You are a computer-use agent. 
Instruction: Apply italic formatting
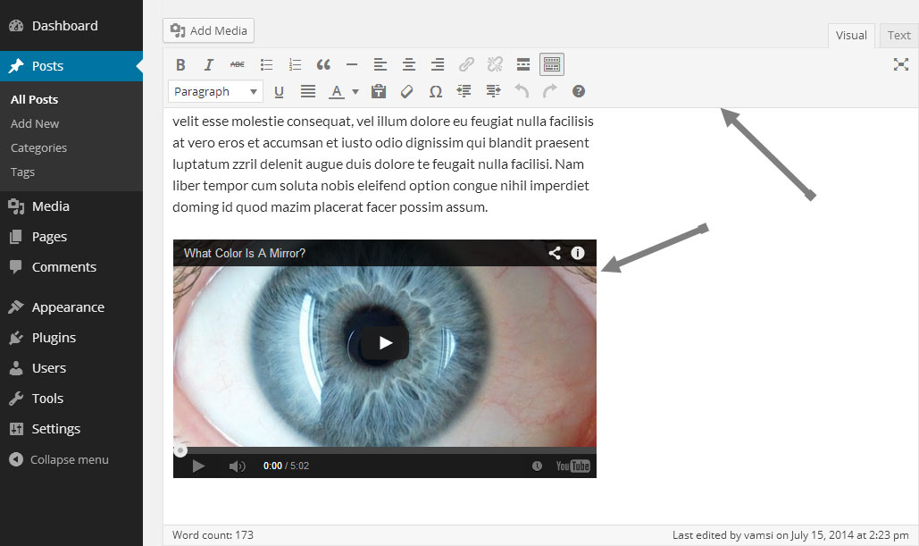click(x=208, y=63)
